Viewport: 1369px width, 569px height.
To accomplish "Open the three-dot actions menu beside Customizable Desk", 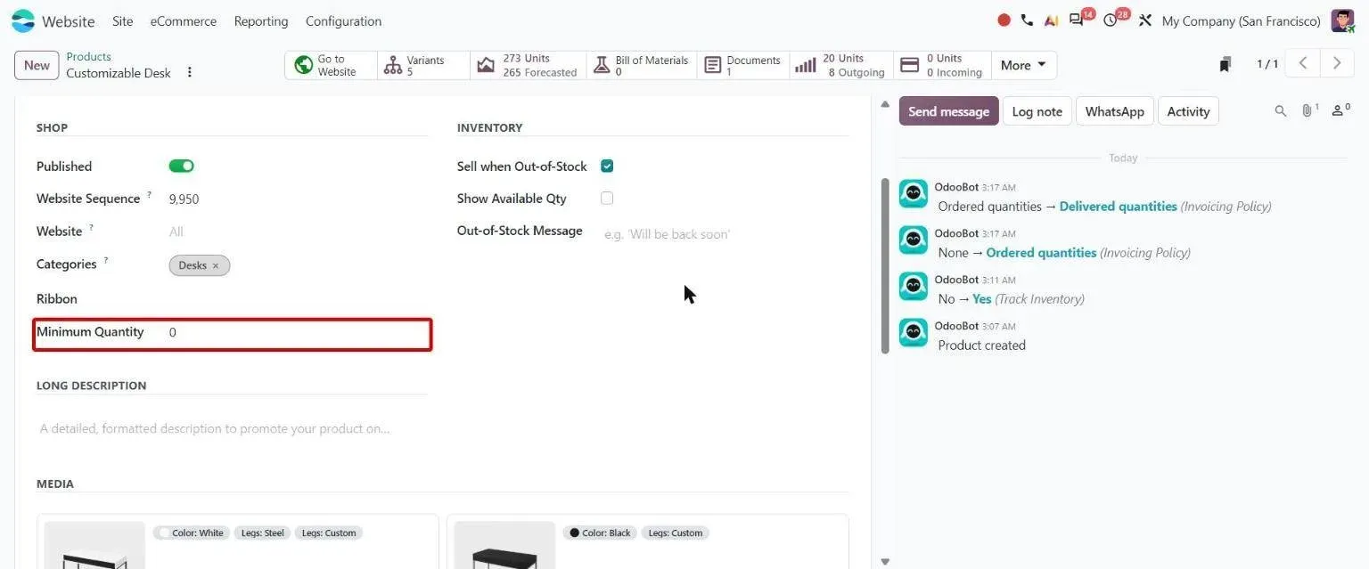I will click(189, 72).
